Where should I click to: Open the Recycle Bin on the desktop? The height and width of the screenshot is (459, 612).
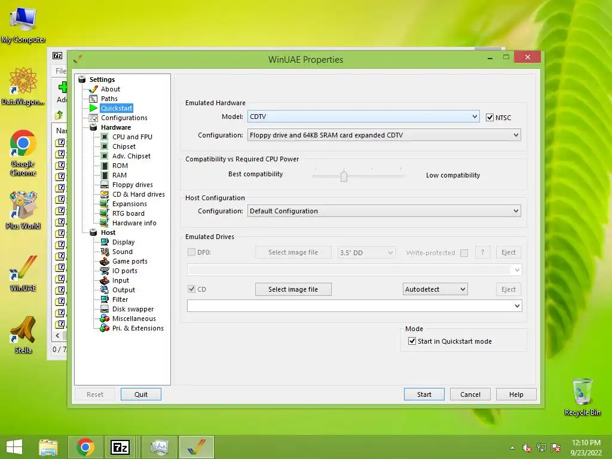tap(582, 397)
